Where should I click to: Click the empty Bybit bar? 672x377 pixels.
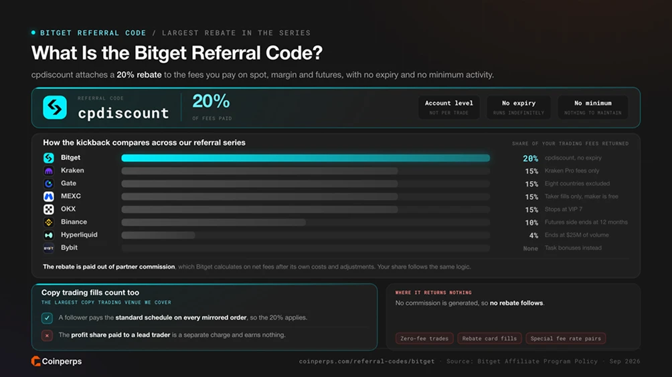click(306, 248)
